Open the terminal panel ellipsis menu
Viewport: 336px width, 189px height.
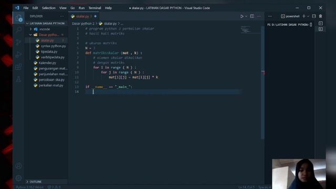pyautogui.click(x=270, y=16)
